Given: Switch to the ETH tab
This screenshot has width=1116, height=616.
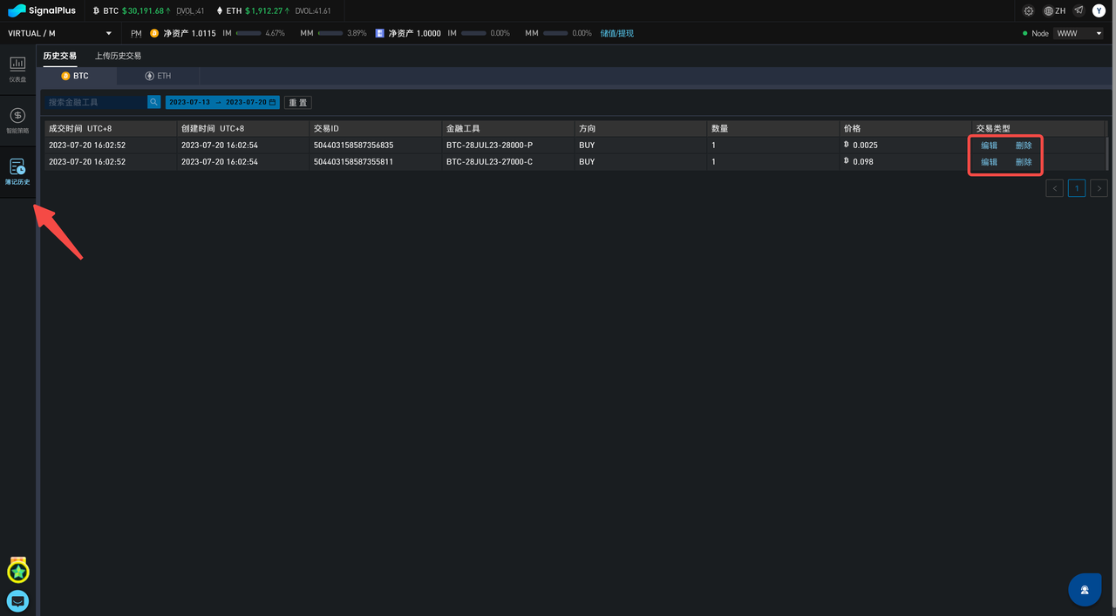Looking at the screenshot, I should (x=158, y=76).
